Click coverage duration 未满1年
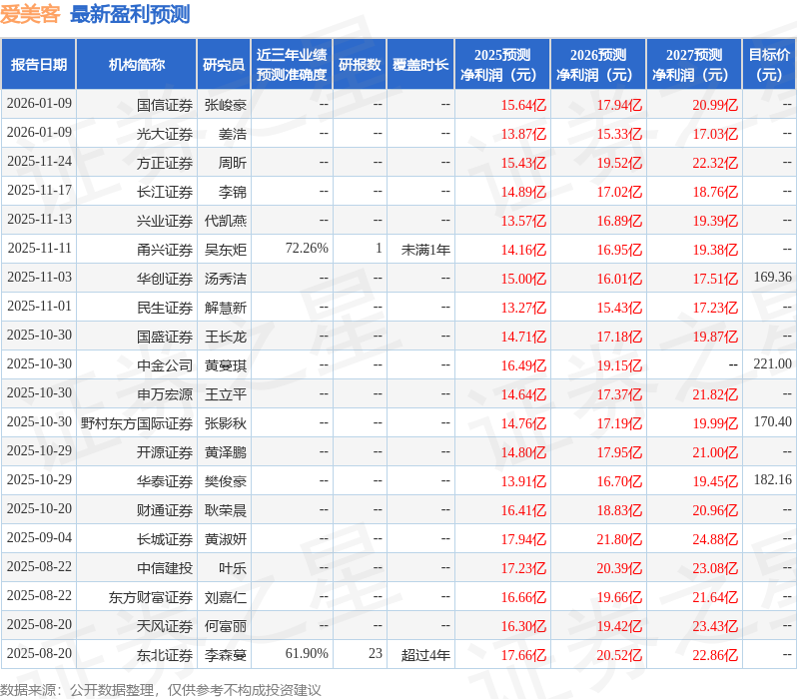Image resolution: width=797 pixels, height=699 pixels. (425, 250)
